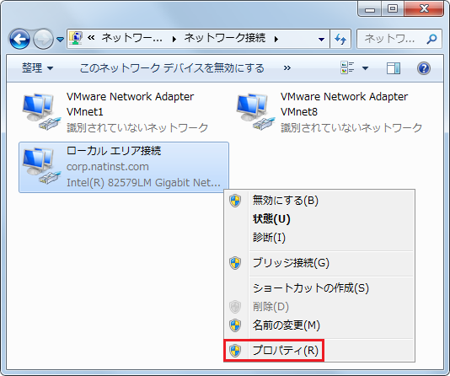Click the ネットワーク接続 breadcrumb in address bar

pos(224,38)
